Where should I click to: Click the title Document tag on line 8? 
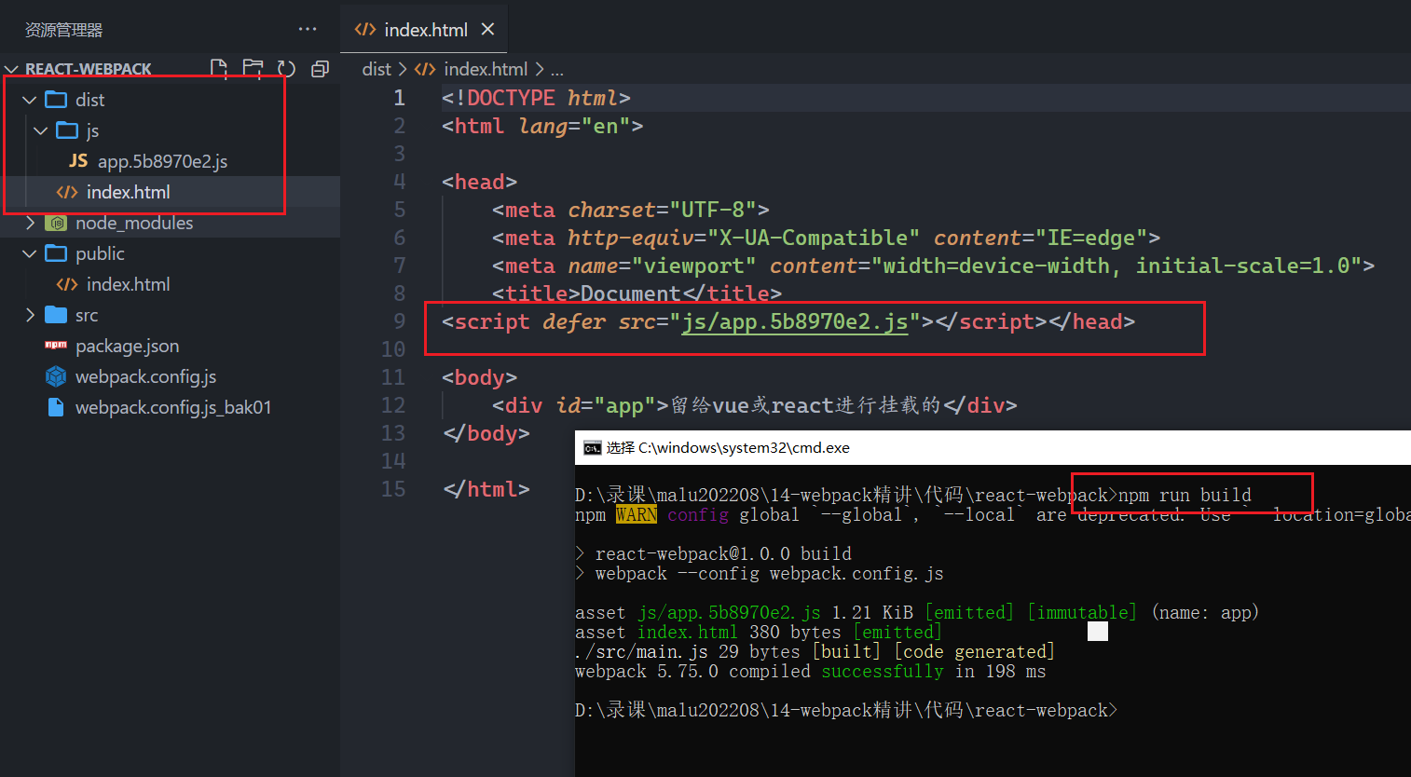click(637, 293)
